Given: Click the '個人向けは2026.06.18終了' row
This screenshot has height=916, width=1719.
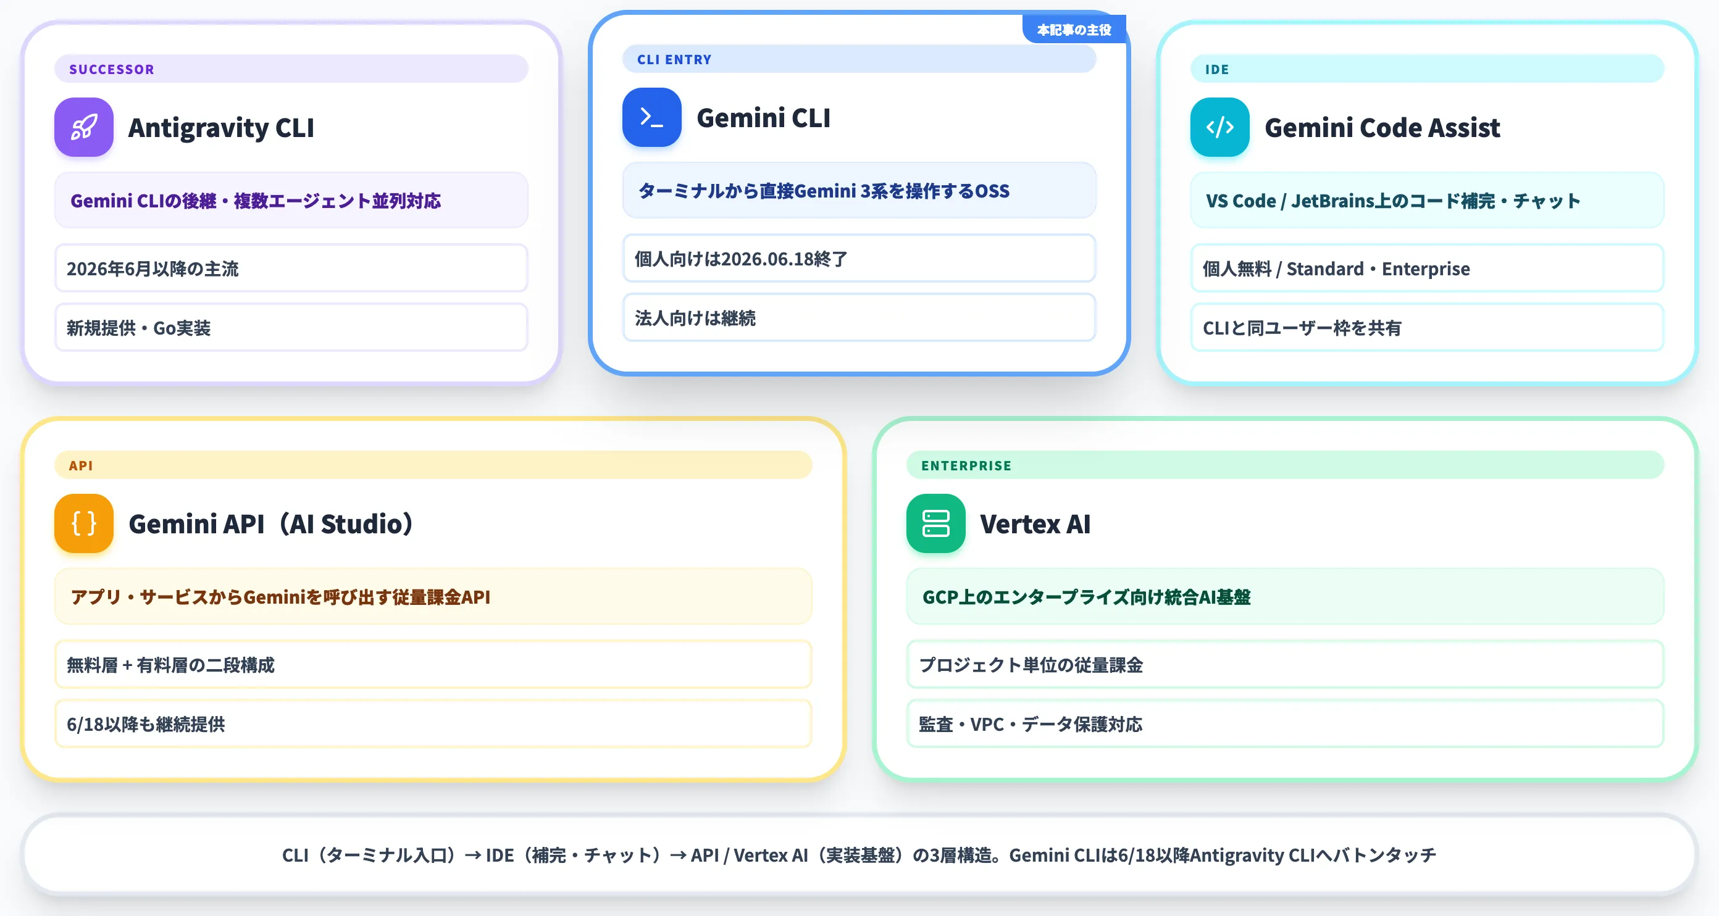Looking at the screenshot, I should (859, 258).
